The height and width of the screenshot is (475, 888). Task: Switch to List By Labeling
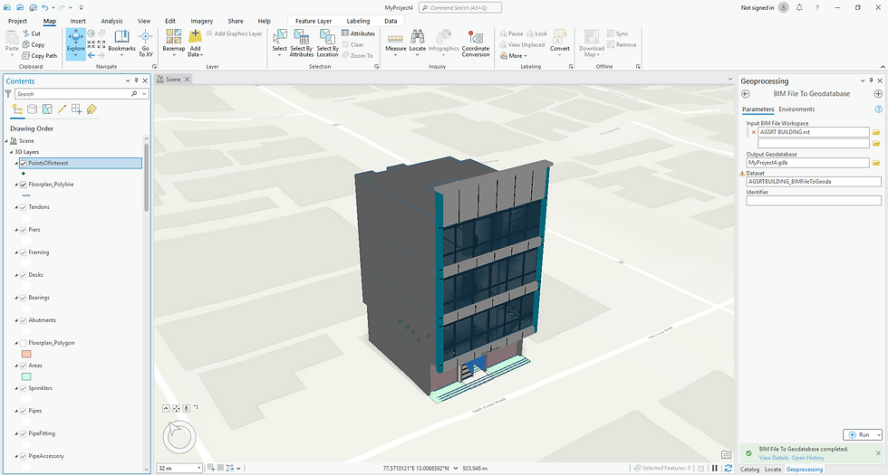tap(92, 109)
